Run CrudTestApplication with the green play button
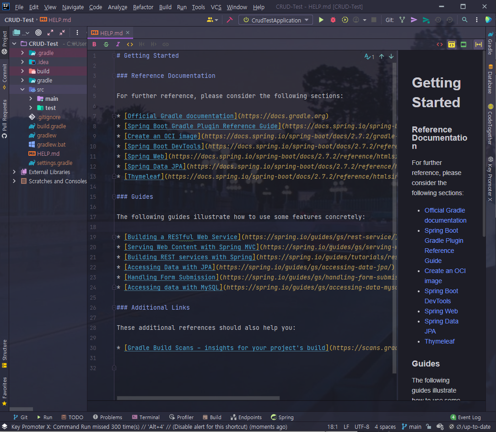Screen dimensions: 496x432 pyautogui.click(x=321, y=20)
